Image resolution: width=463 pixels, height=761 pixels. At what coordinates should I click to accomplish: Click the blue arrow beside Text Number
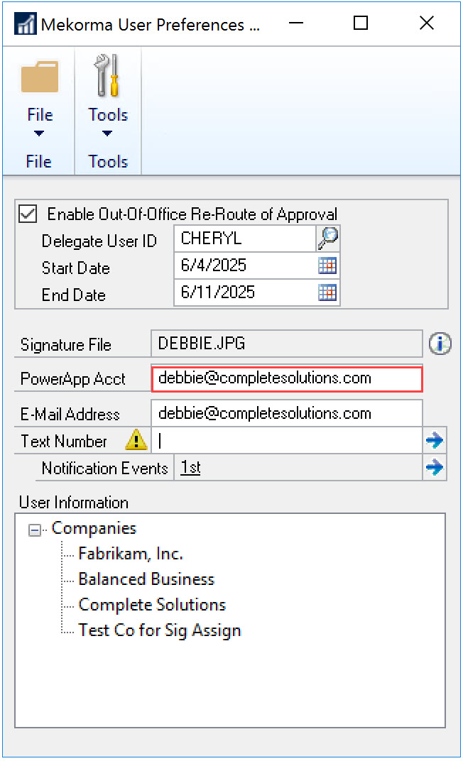(435, 441)
